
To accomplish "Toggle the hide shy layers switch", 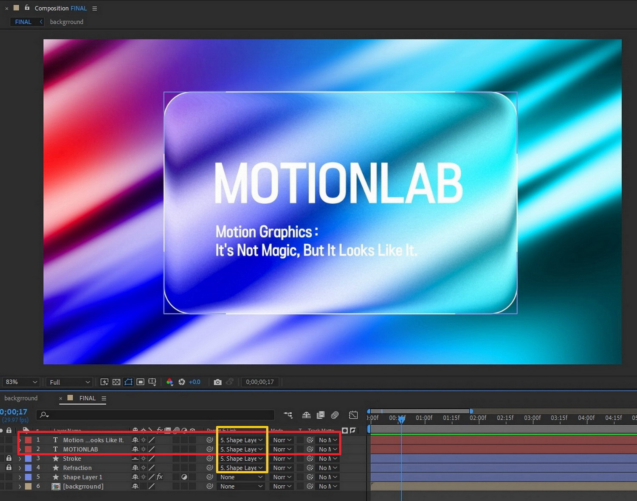I will pyautogui.click(x=306, y=415).
